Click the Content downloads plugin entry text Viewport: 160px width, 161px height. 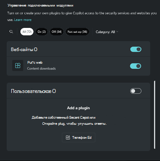[41, 69]
